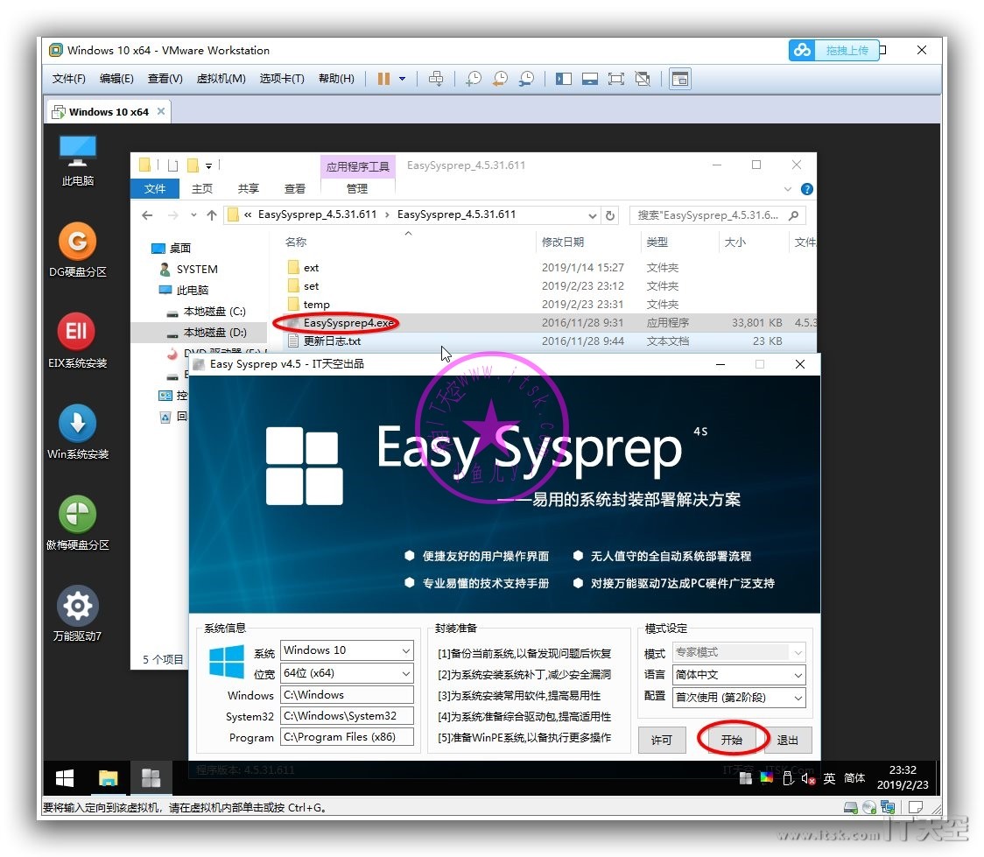
Task: Click the 许可 button in Easy Sysprep
Action: click(662, 741)
